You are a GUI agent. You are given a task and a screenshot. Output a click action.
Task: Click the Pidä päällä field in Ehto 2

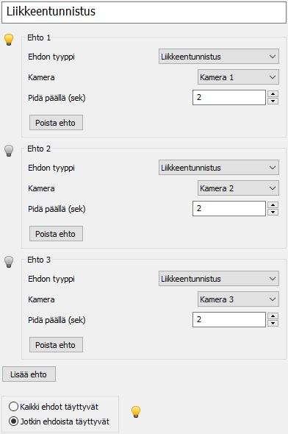229,208
